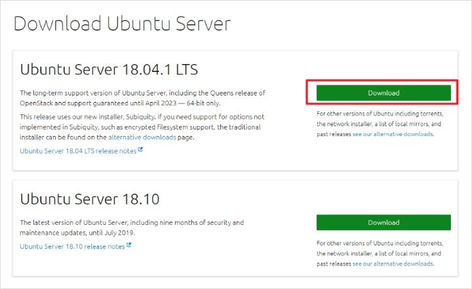Click the Ubuntu Server 18.10 Download button
The height and width of the screenshot is (289, 472).
(x=383, y=222)
